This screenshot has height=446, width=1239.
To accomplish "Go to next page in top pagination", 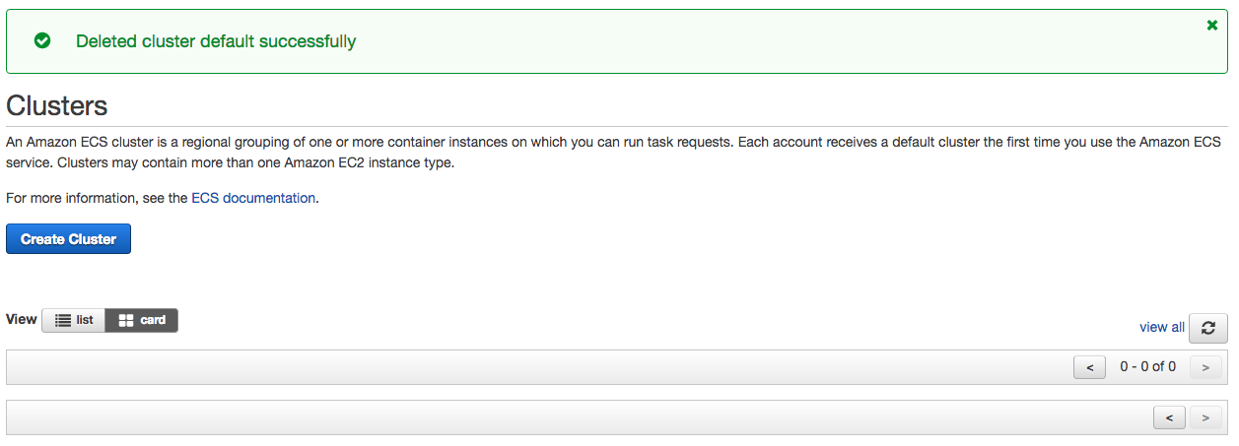I will [x=1205, y=367].
